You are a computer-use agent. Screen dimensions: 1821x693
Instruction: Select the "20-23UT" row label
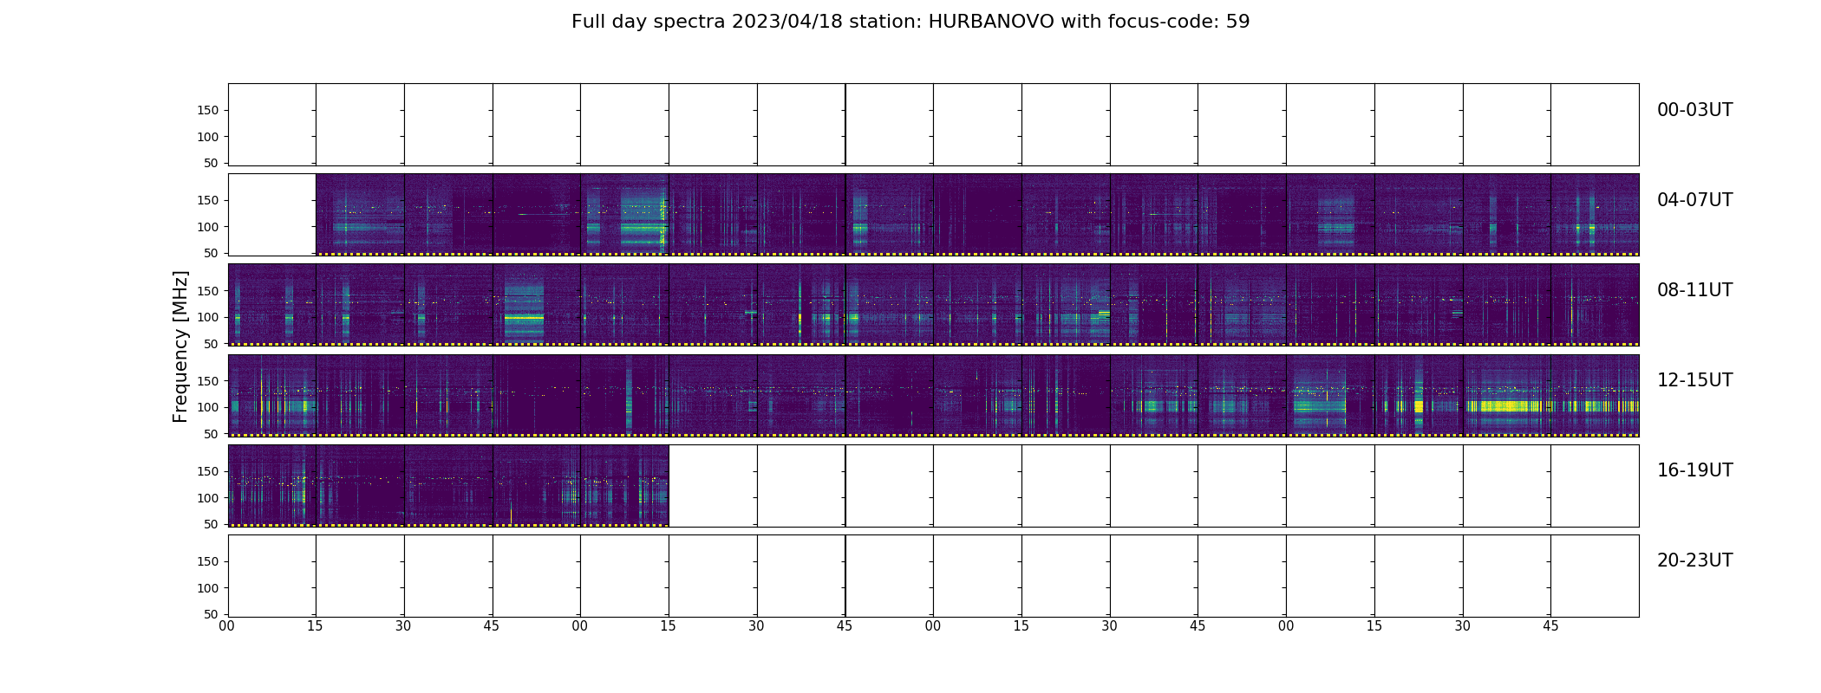pyautogui.click(x=1694, y=560)
